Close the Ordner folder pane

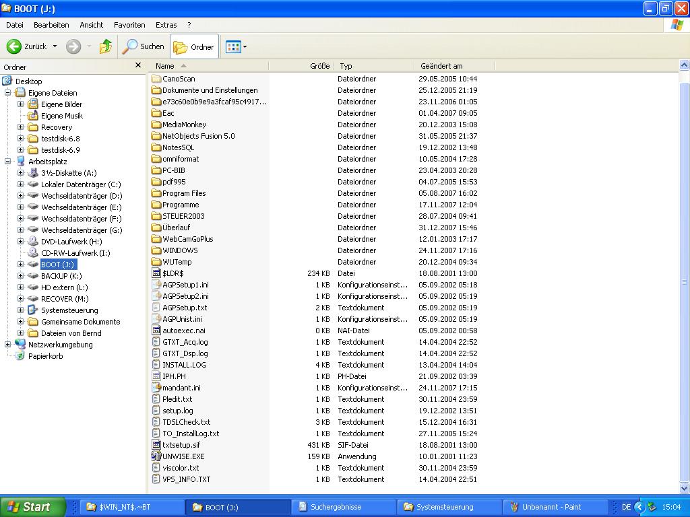pos(137,65)
